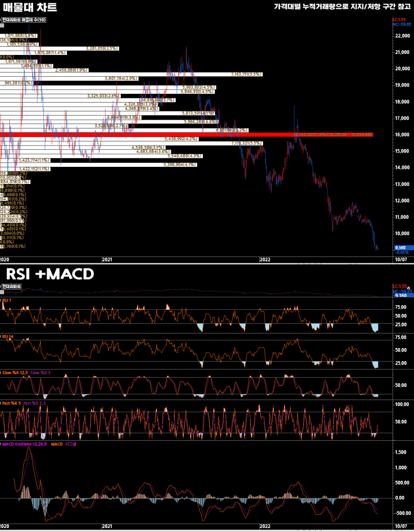Screen dimensions: 414x531
Task: Select the RSI 14 indicator label
Action: pos(7,338)
